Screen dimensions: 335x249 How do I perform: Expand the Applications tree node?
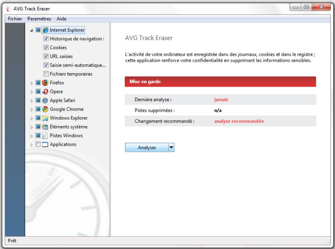click(x=32, y=145)
